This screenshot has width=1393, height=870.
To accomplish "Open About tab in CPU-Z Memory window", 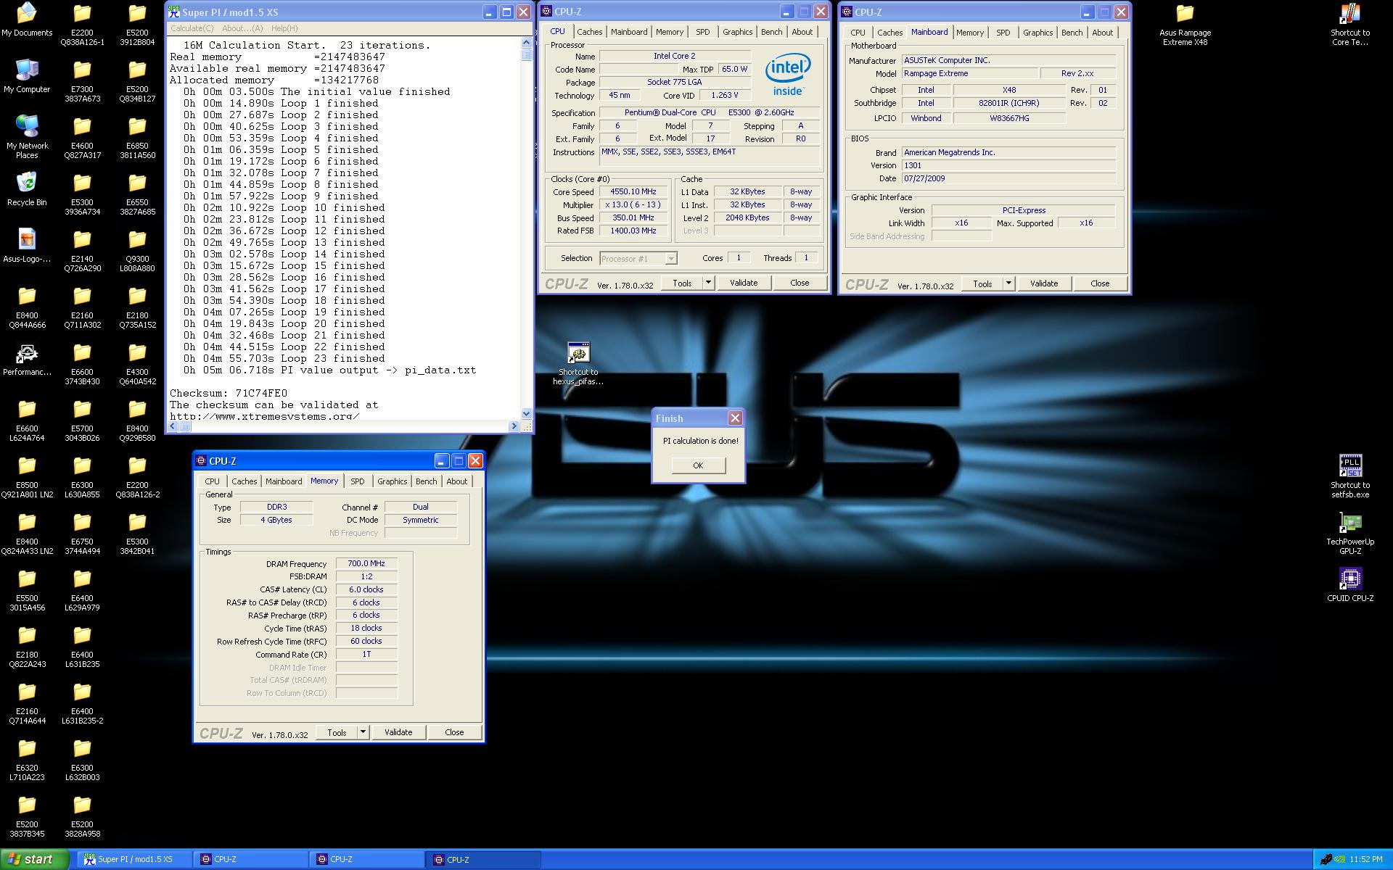I will (456, 481).
